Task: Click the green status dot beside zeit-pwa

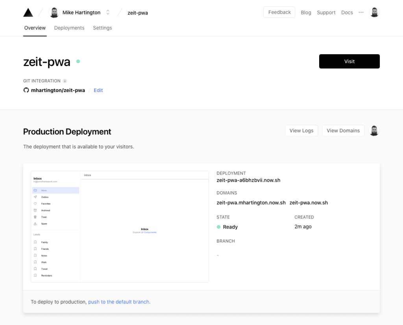Action: 78,61
